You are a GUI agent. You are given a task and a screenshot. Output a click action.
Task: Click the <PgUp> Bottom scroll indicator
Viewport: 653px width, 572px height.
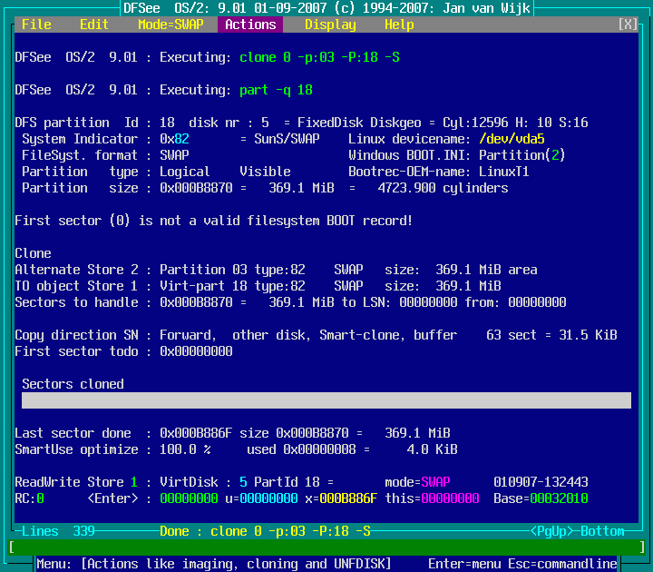pos(577,531)
